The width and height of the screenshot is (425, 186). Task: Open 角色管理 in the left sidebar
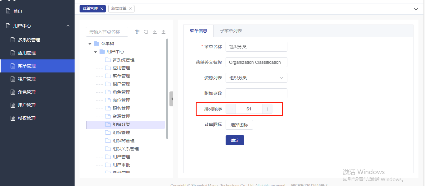tap(27, 92)
